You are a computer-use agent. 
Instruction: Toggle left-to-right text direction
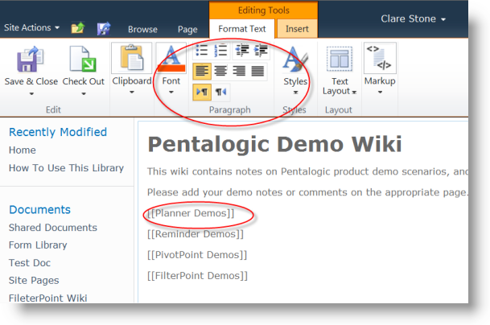202,93
